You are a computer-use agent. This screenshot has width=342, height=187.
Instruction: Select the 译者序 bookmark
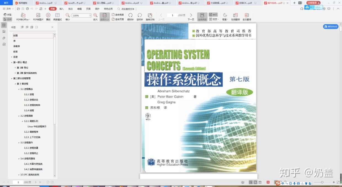click(17, 46)
